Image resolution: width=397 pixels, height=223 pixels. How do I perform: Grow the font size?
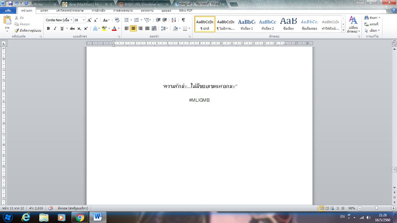[x=89, y=20]
